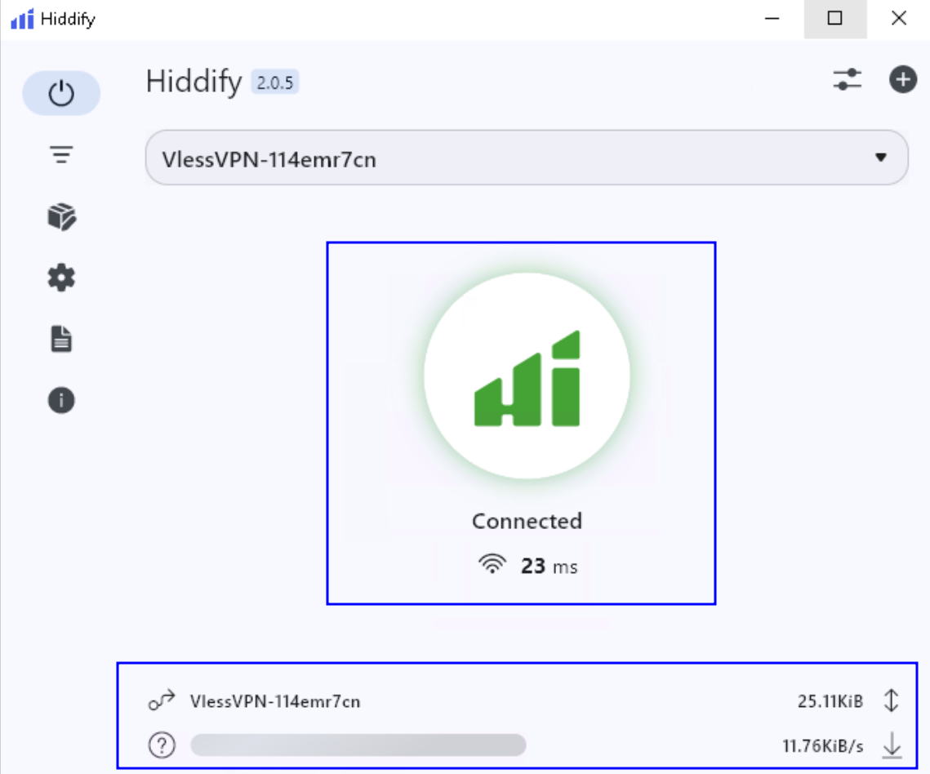This screenshot has height=774, width=930.
Task: Click the Wi-Fi latency icon near 23 ms
Action: pyautogui.click(x=492, y=563)
